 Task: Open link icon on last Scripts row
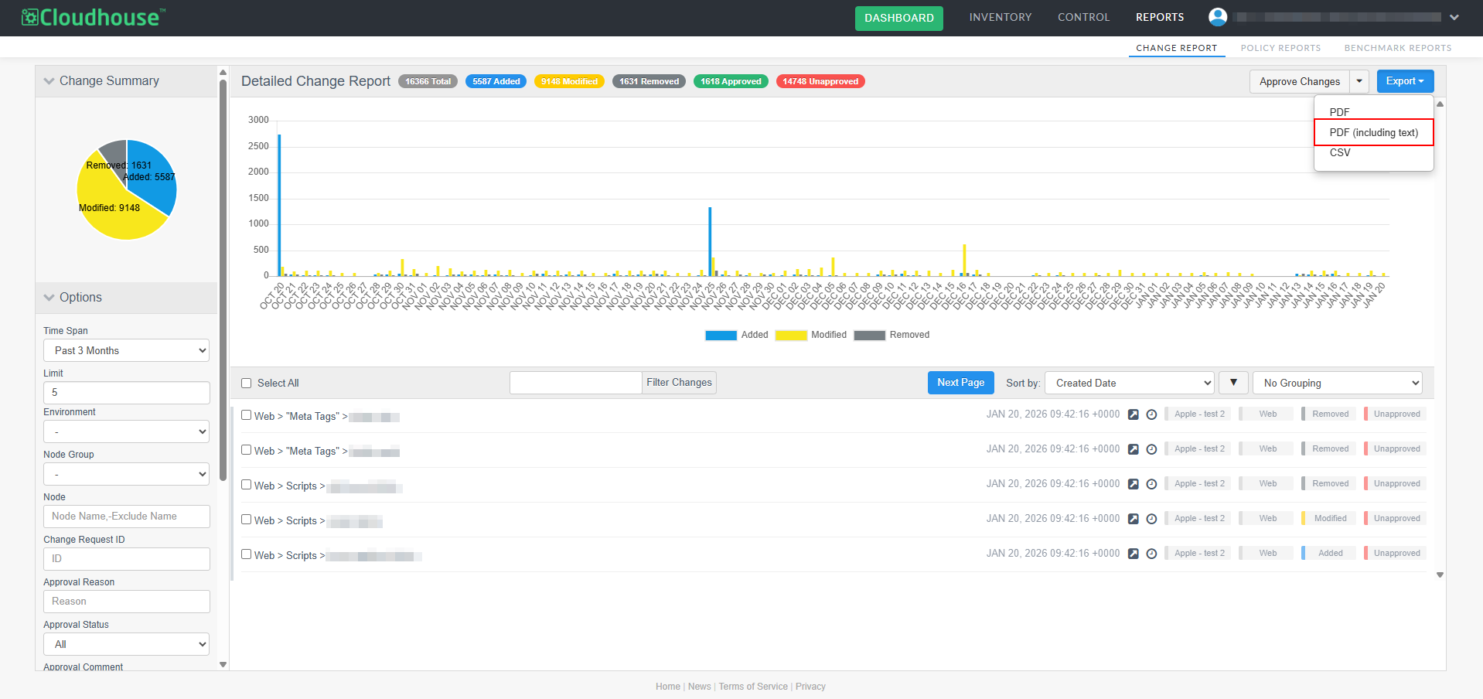[x=1133, y=554]
